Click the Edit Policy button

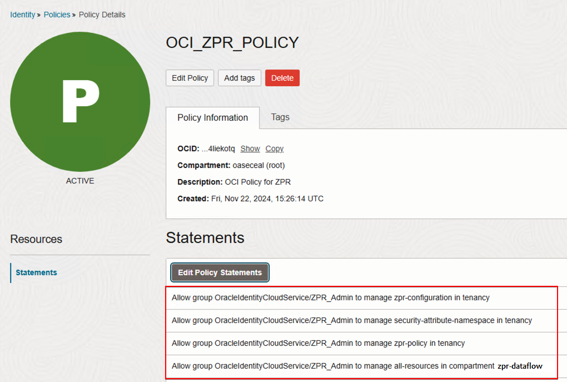pyautogui.click(x=190, y=78)
